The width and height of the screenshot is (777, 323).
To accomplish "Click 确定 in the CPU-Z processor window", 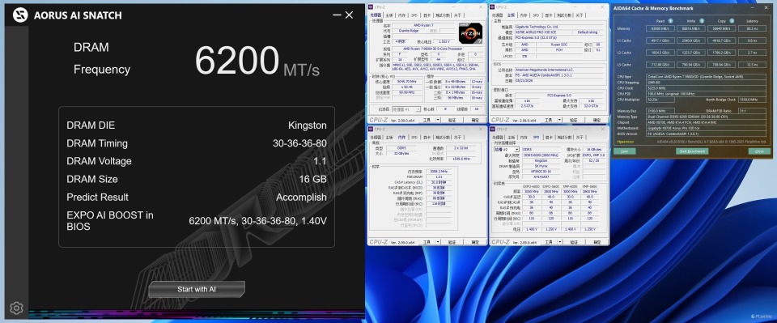I will (475, 120).
